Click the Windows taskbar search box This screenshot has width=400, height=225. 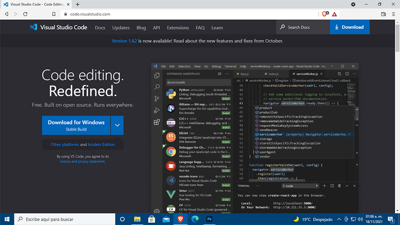click(65, 219)
